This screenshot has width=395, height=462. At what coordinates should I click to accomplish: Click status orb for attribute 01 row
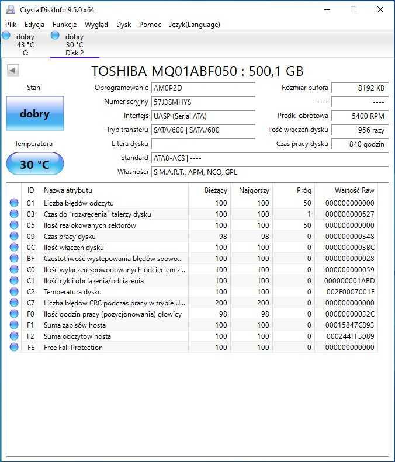[x=14, y=203]
